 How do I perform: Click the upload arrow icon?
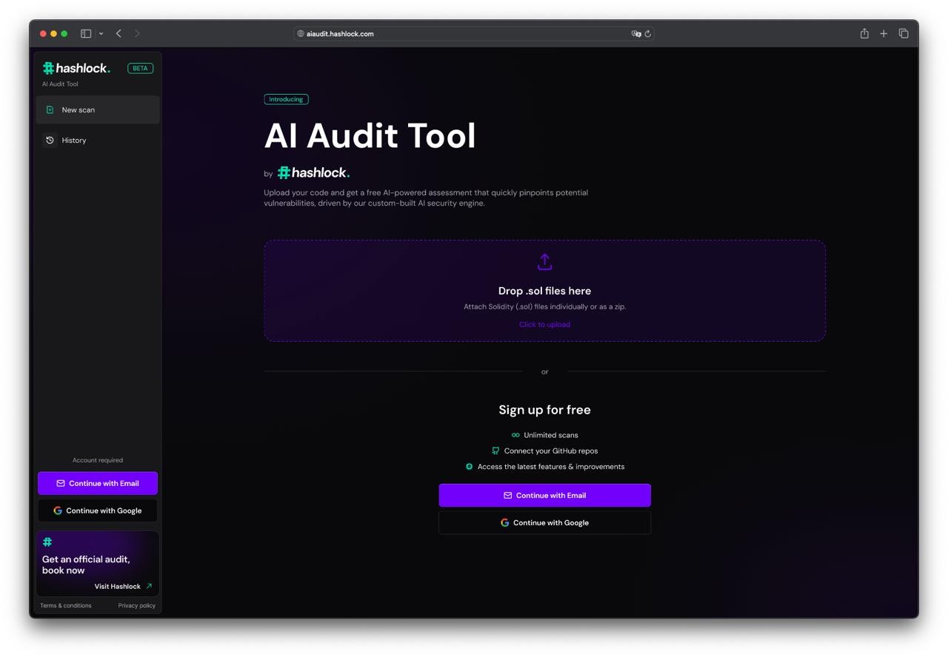tap(544, 262)
